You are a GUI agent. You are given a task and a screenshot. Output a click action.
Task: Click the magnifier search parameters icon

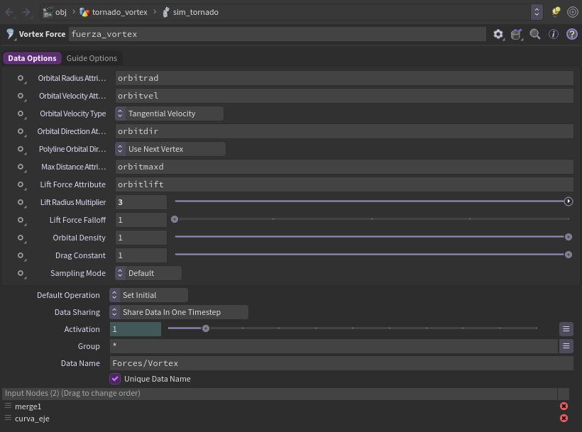(x=535, y=34)
